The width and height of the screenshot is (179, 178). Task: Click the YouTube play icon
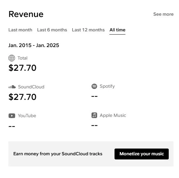(x=12, y=116)
